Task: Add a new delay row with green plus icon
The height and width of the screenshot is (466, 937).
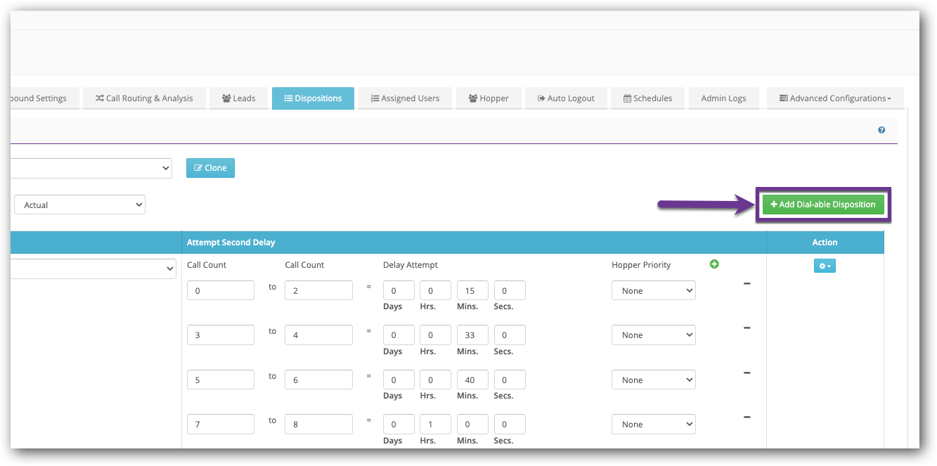Action: (x=714, y=264)
